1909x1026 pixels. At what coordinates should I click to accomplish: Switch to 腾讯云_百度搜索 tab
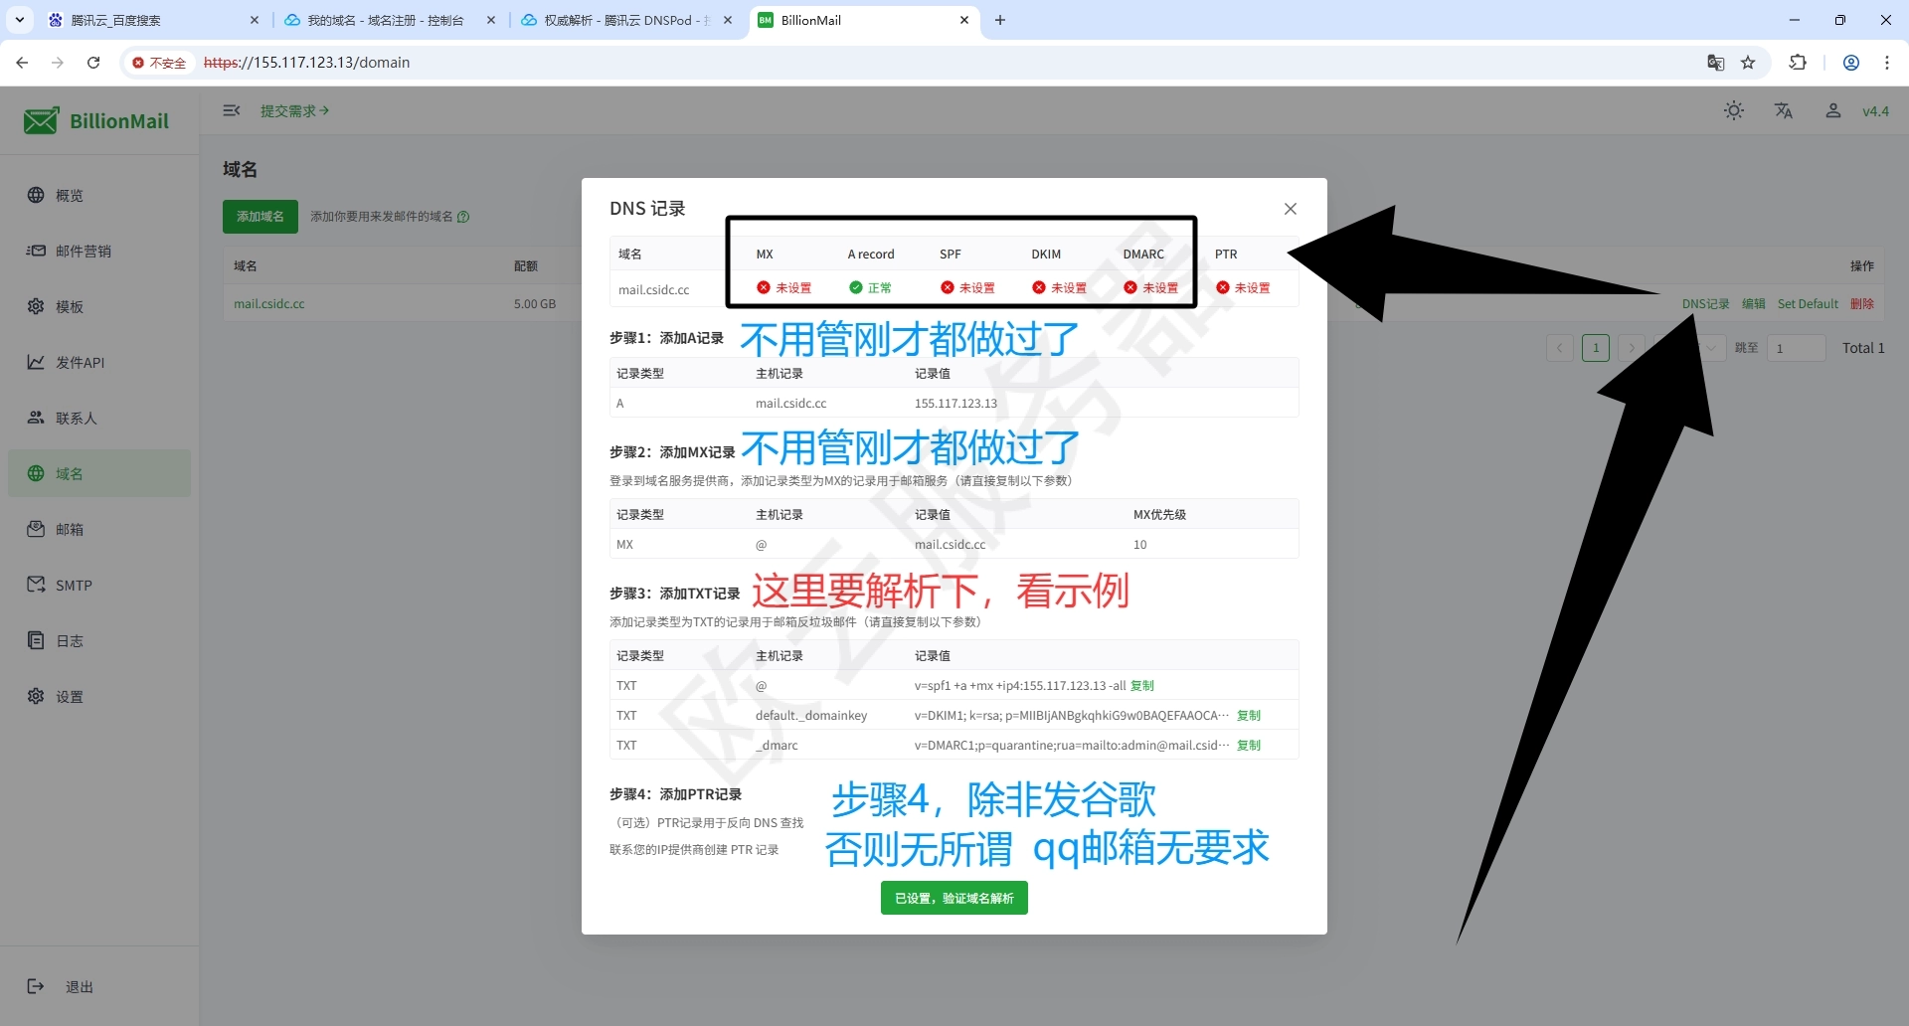pyautogui.click(x=154, y=20)
